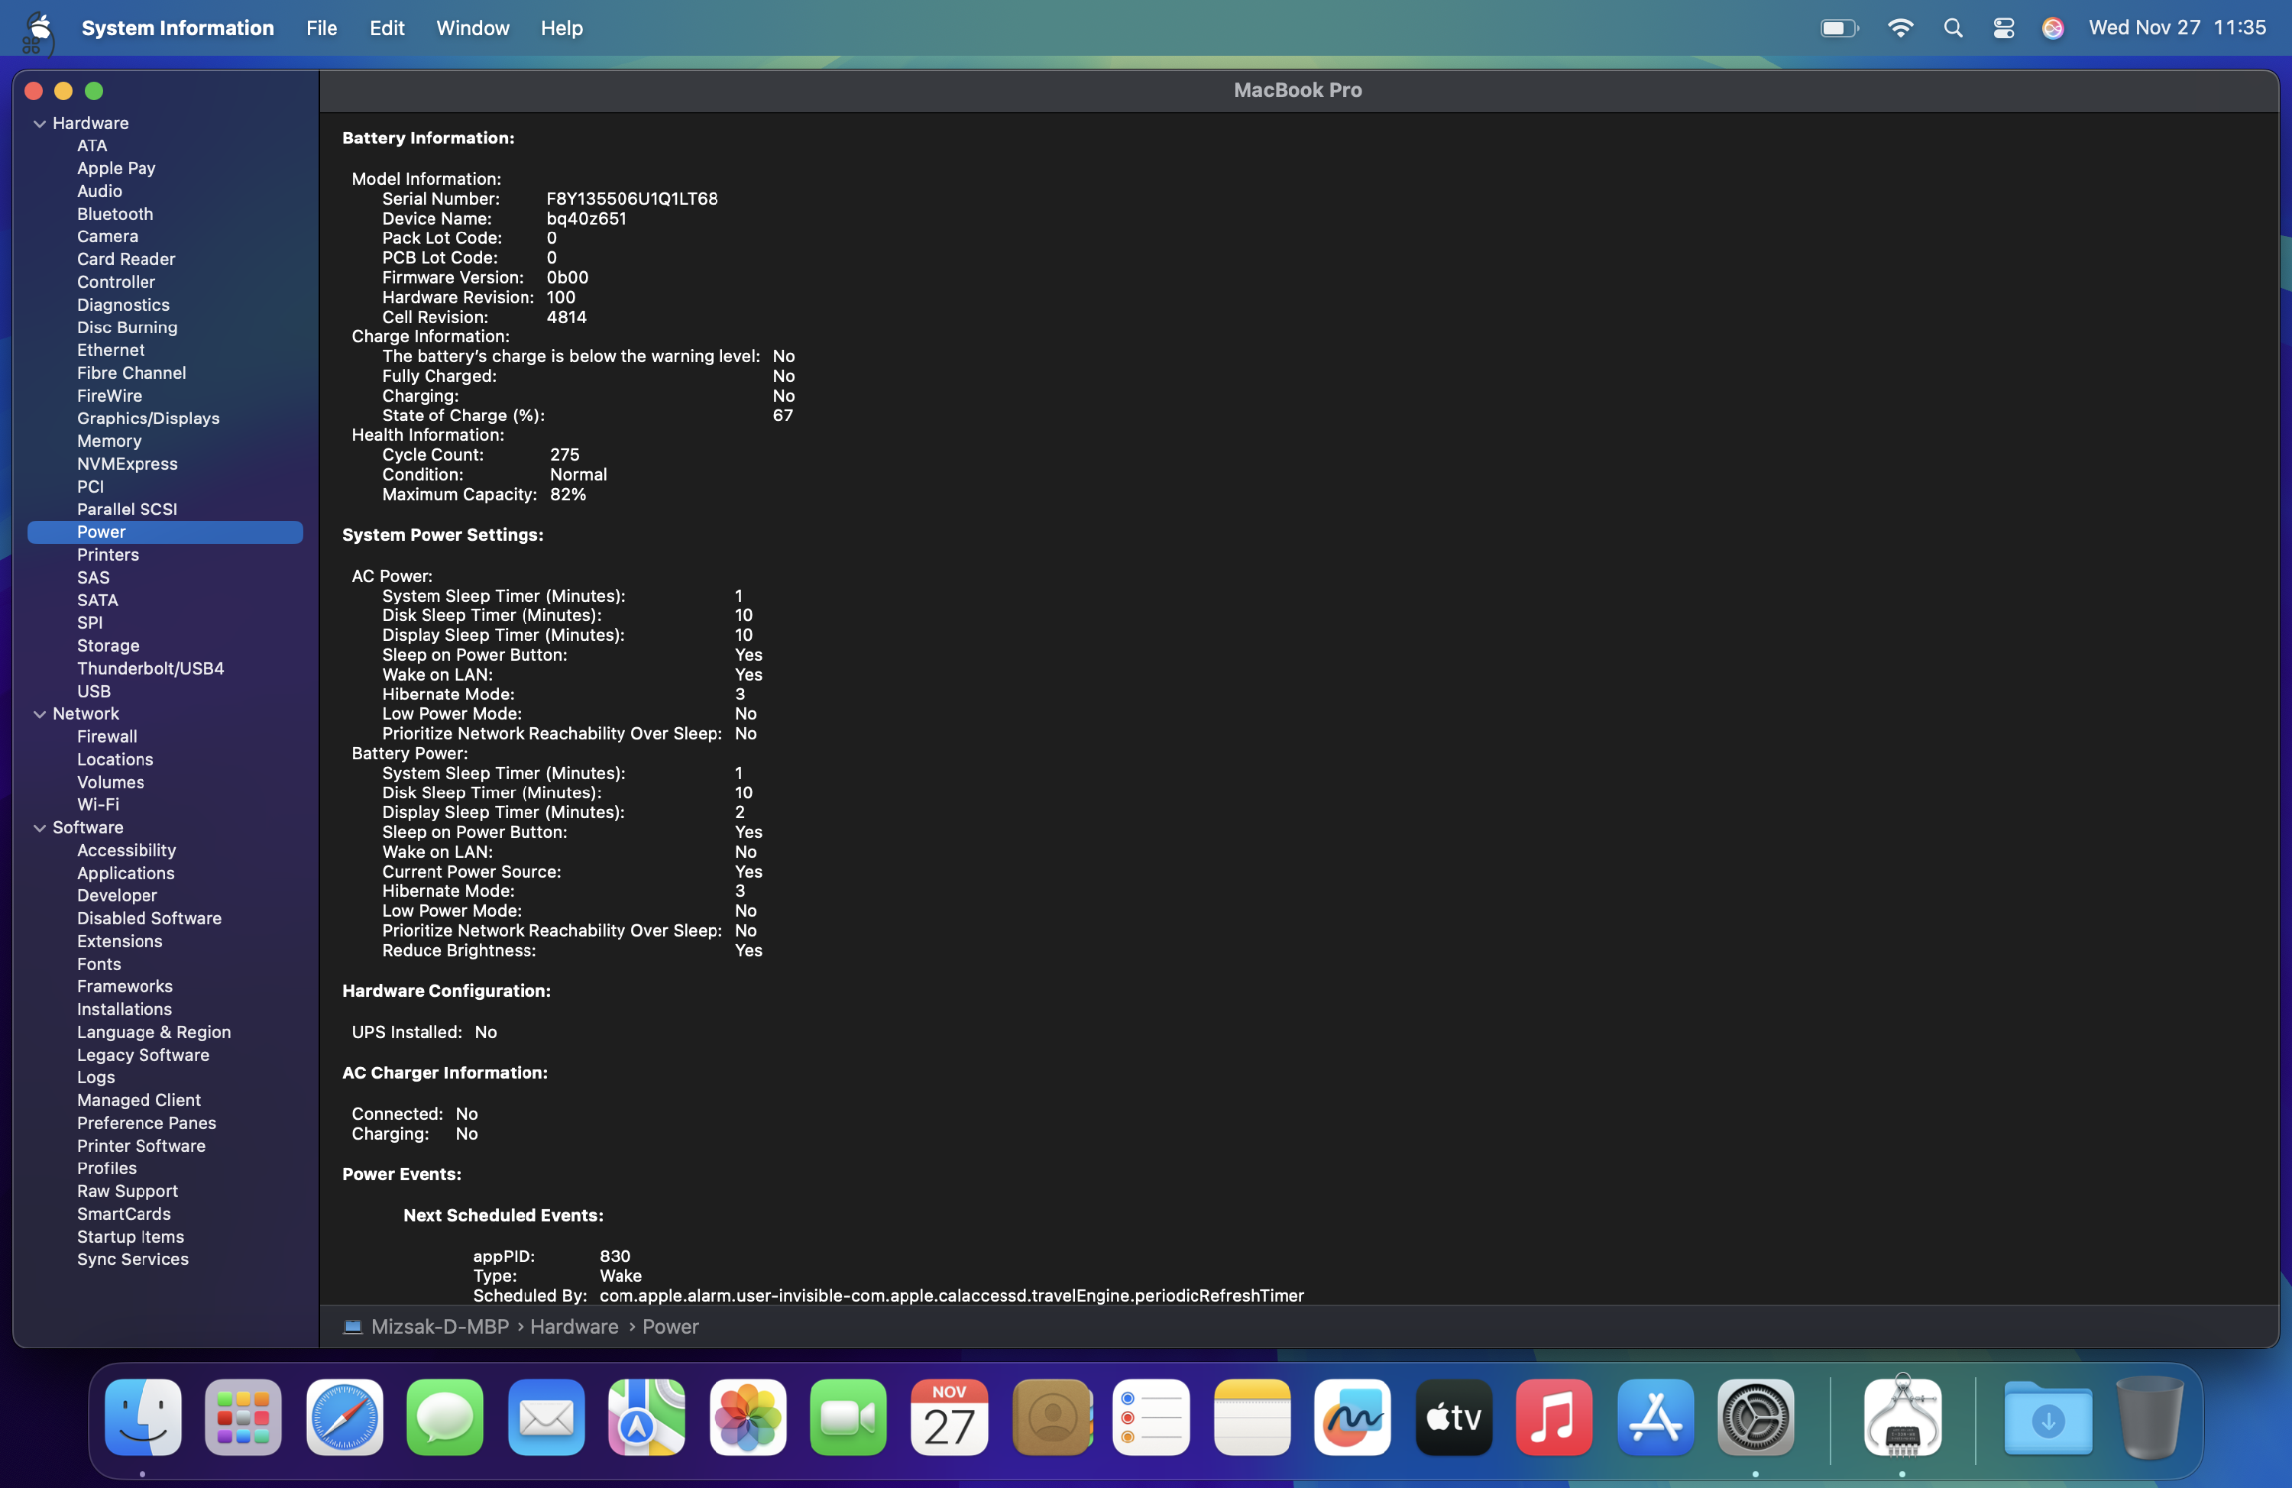This screenshot has height=1488, width=2292.
Task: Select NVMExpress in sidebar
Action: [127, 463]
